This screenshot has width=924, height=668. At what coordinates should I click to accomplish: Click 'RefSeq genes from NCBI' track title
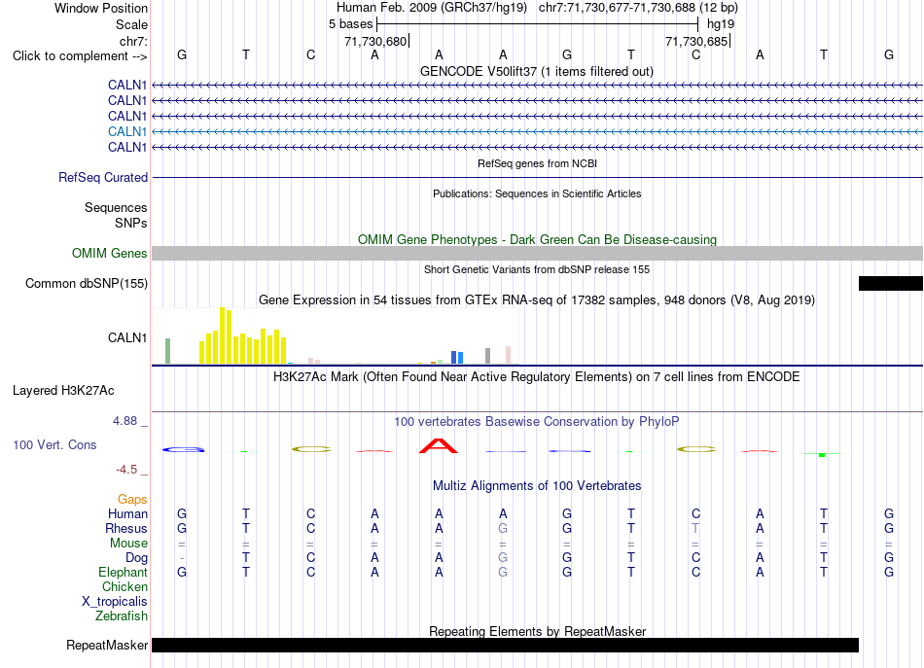[x=537, y=163]
